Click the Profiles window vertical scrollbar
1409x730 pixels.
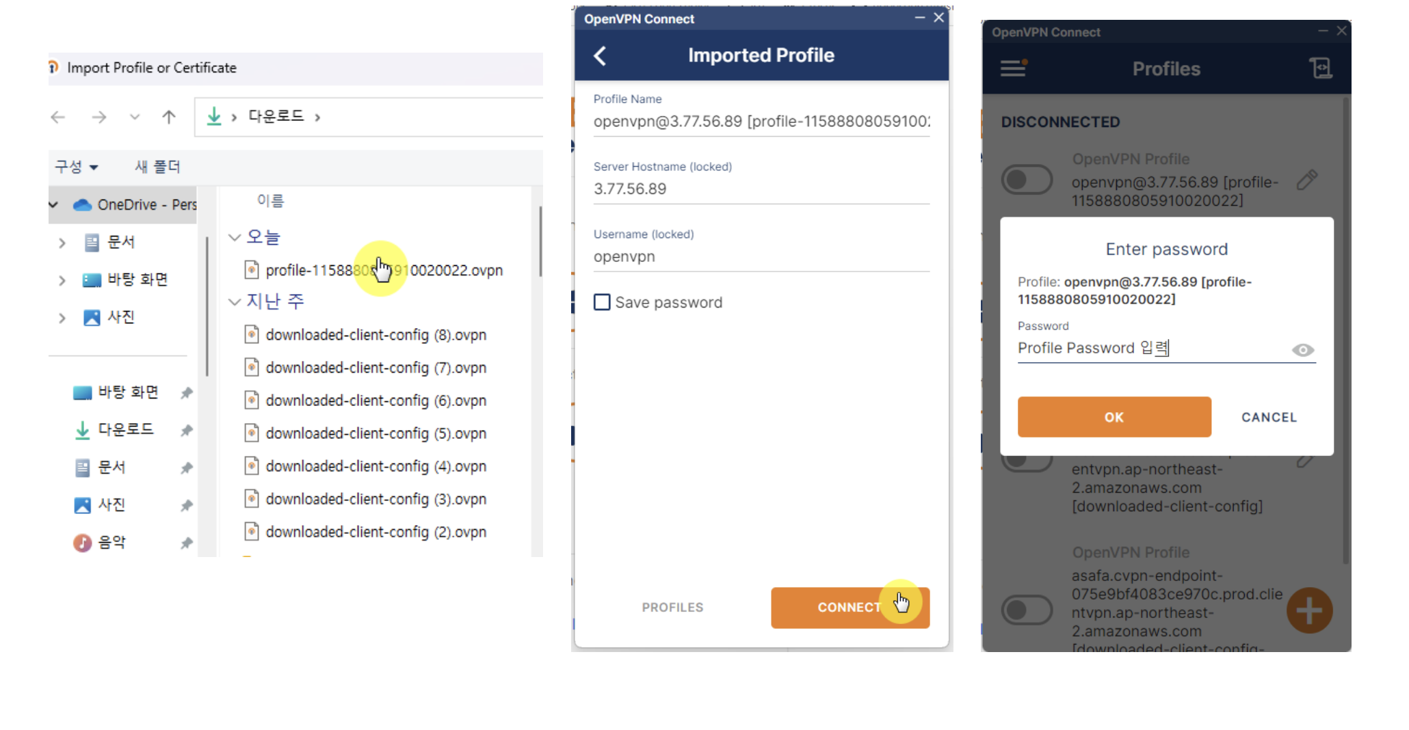1346,332
